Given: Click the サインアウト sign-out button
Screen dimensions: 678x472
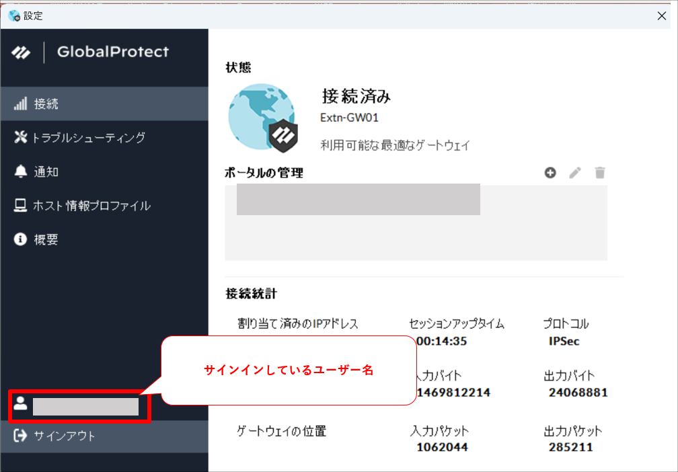Looking at the screenshot, I should click(104, 436).
